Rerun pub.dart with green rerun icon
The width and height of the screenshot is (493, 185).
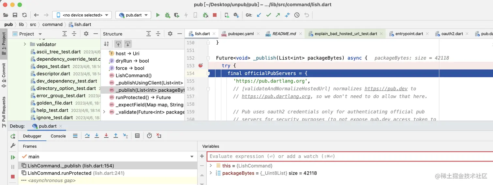(x=13, y=136)
